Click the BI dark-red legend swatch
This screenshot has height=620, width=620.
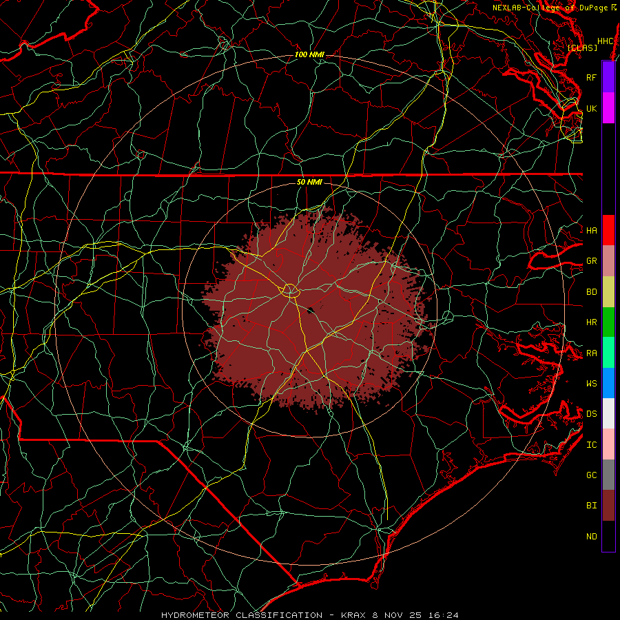tap(608, 506)
